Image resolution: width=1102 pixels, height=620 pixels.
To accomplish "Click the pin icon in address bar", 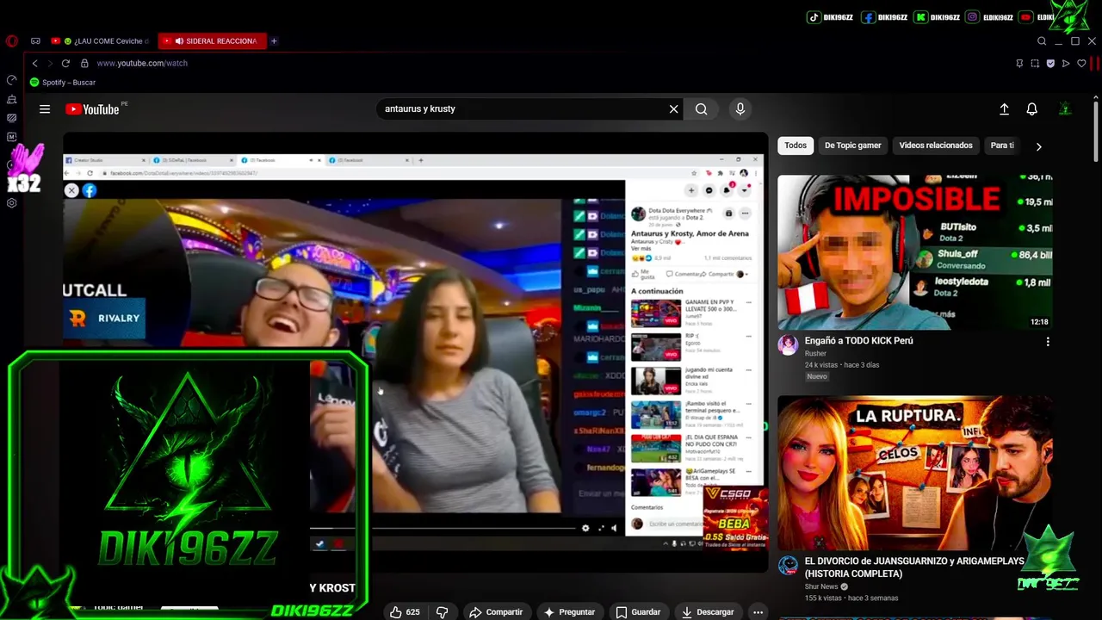I will click(1019, 63).
